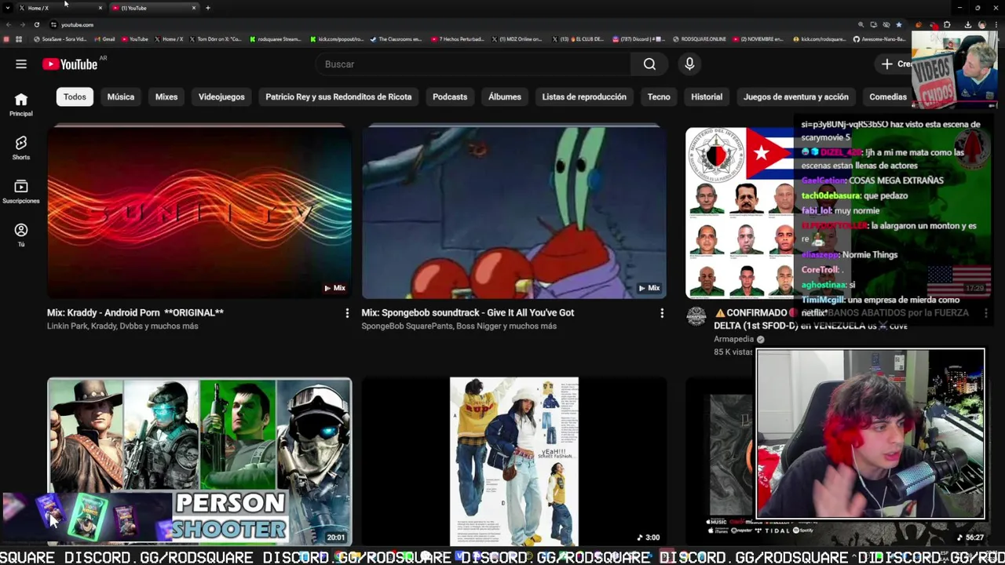
Task: Select the Listas de reproducción chip
Action: [584, 97]
